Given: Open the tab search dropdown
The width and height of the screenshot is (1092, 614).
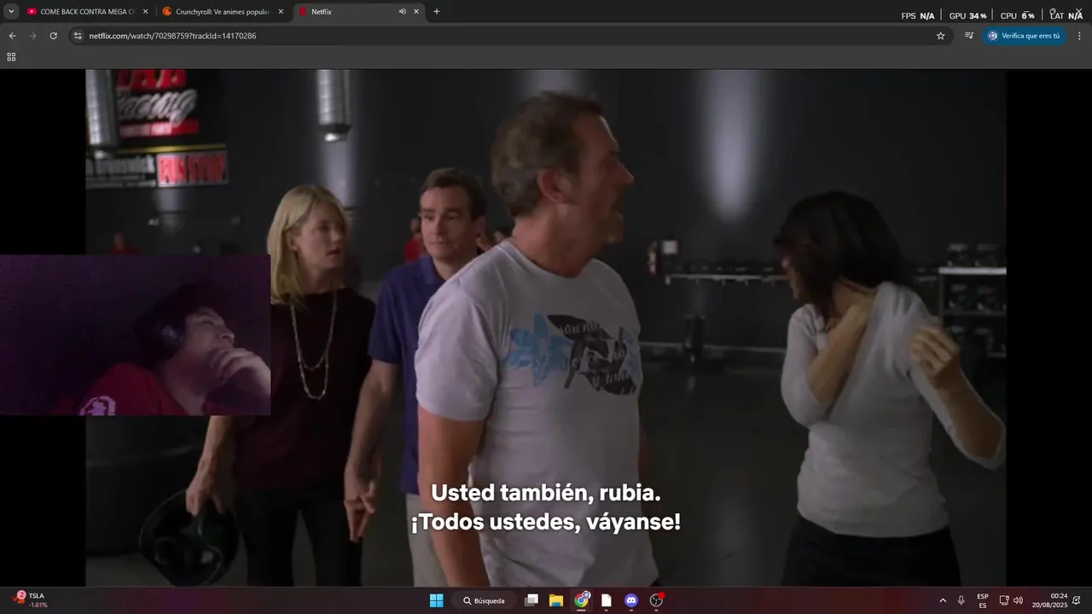Looking at the screenshot, I should pos(11,12).
